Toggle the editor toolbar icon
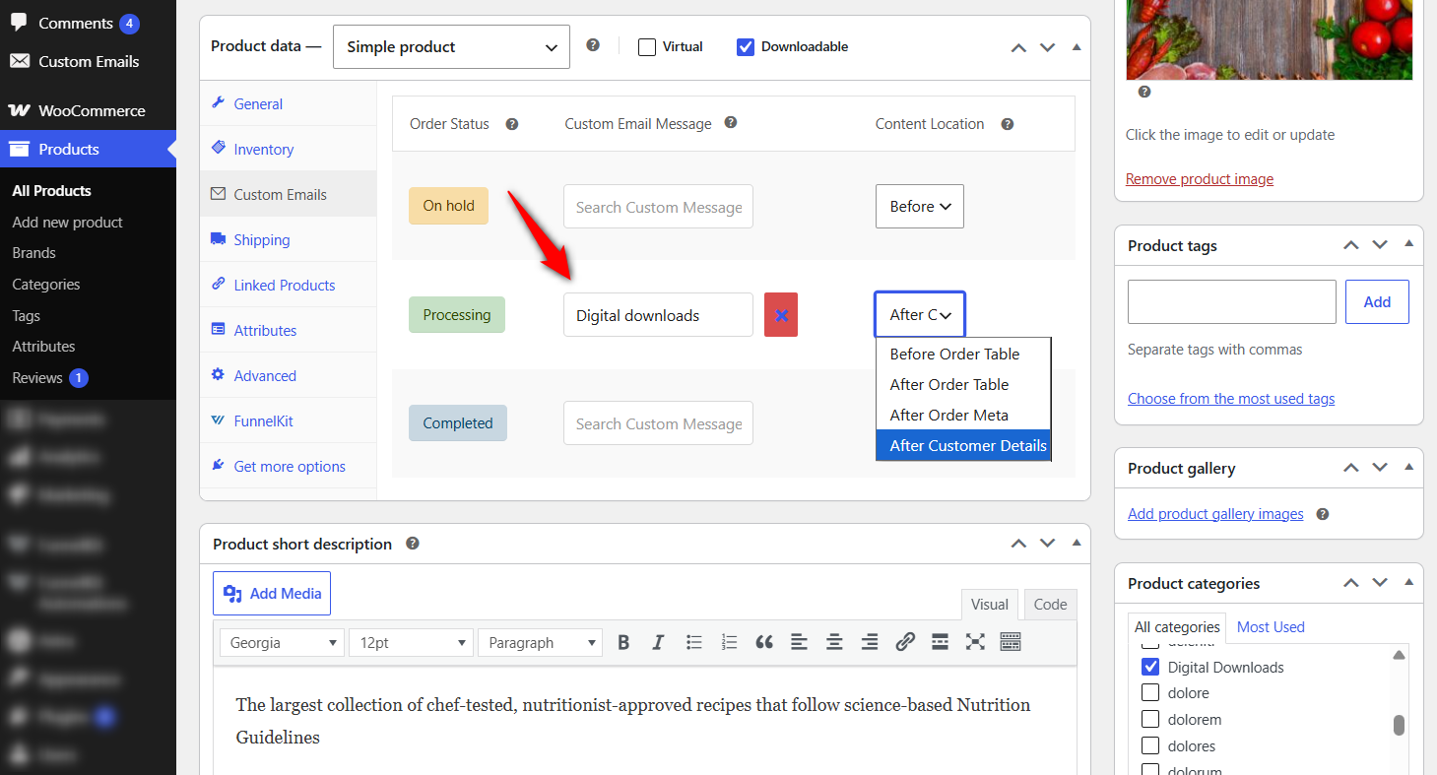 pyautogui.click(x=1011, y=642)
